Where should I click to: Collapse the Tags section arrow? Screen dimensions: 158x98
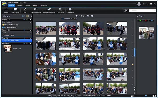pyautogui.click(x=31, y=38)
